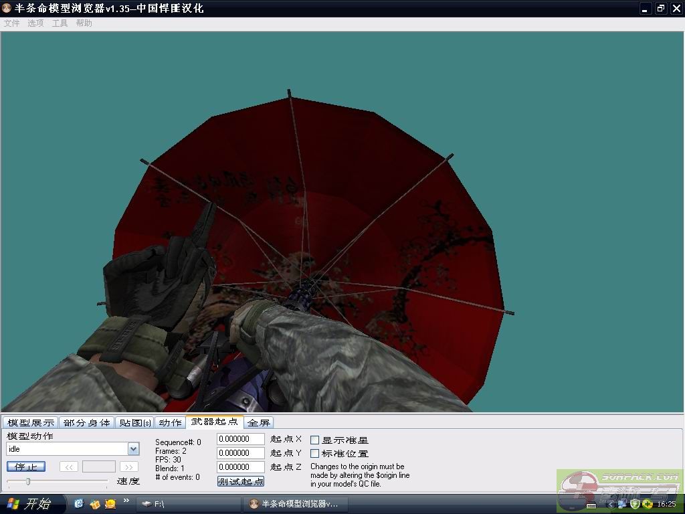The height and width of the screenshot is (514, 685).
Task: Click the green shield tray icon
Action: 635,504
